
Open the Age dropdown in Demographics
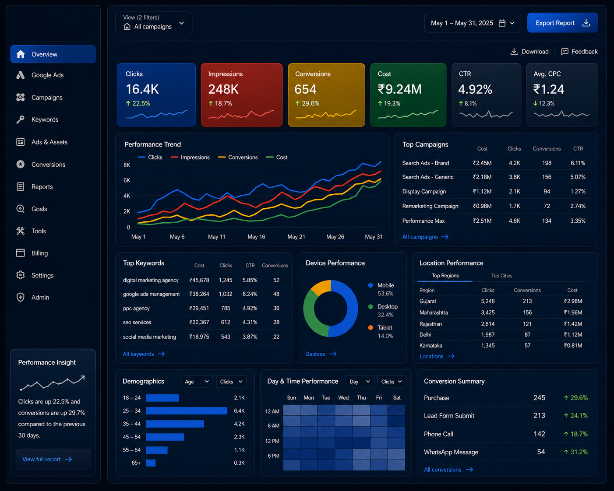(197, 382)
